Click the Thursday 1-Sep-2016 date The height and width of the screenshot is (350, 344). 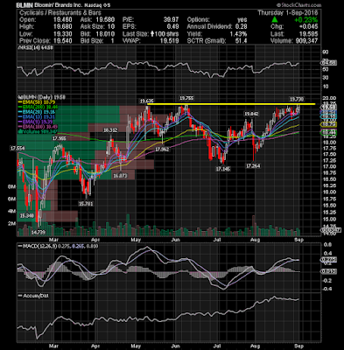click(288, 12)
